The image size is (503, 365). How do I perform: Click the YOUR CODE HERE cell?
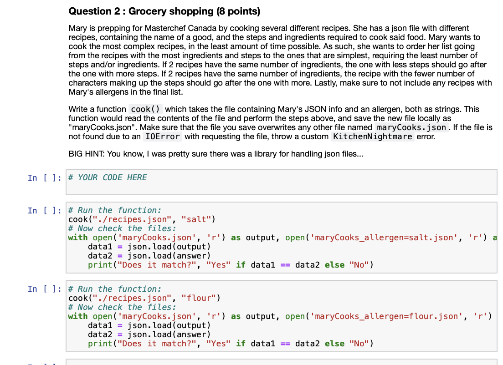click(x=281, y=182)
